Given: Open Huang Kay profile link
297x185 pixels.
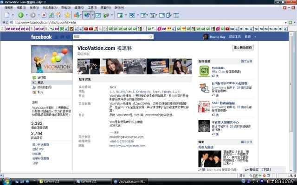Looking at the screenshot, I should coord(218,37).
